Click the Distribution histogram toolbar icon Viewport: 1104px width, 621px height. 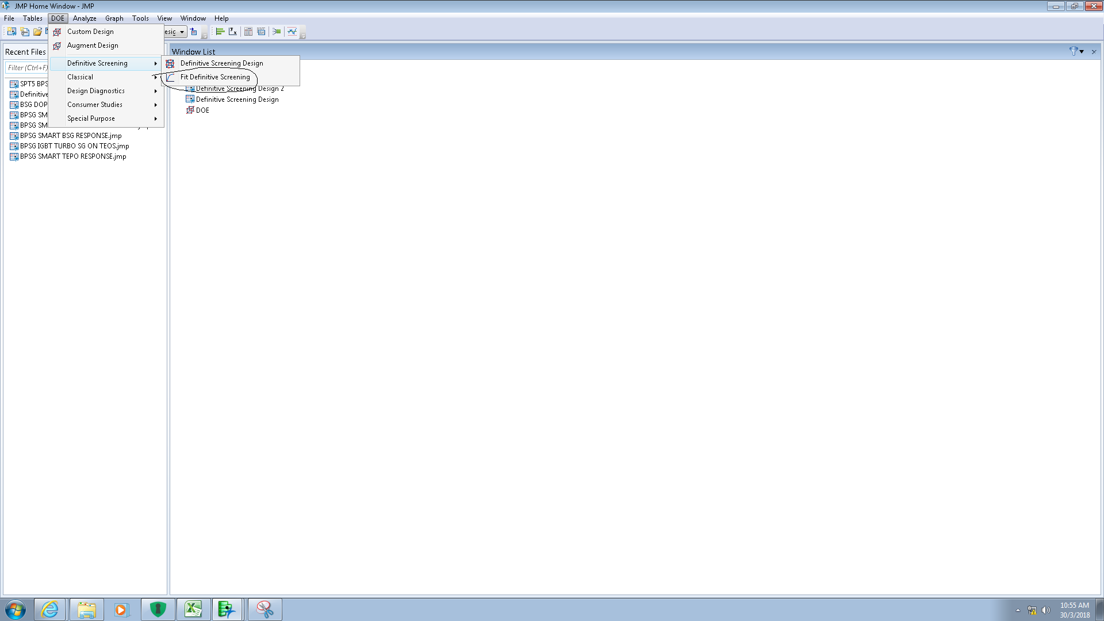pos(220,32)
